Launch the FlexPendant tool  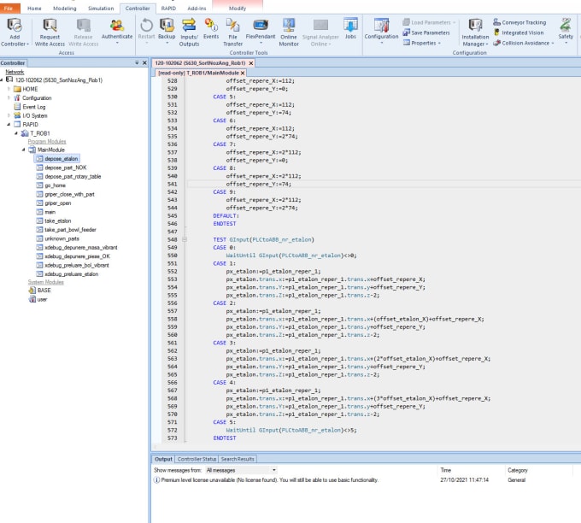coord(261,31)
